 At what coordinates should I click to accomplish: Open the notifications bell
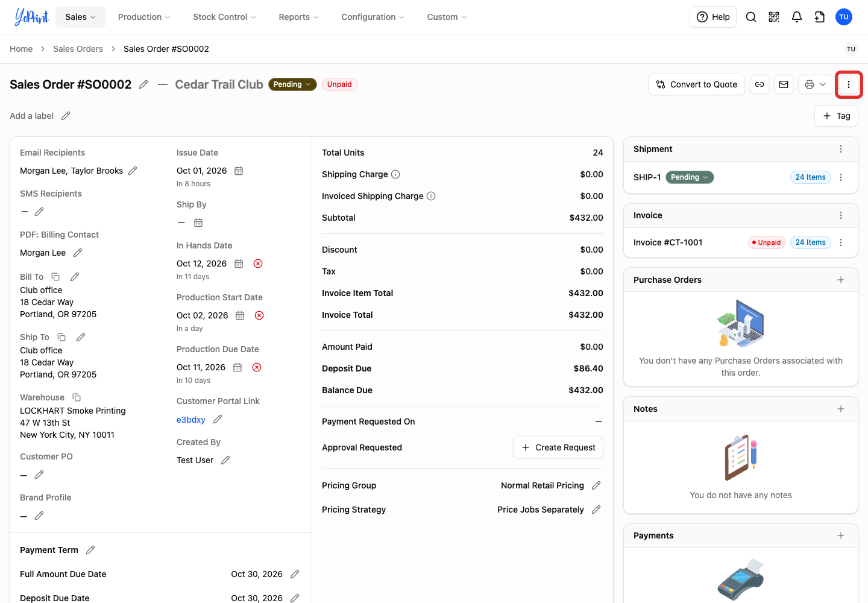click(x=797, y=17)
